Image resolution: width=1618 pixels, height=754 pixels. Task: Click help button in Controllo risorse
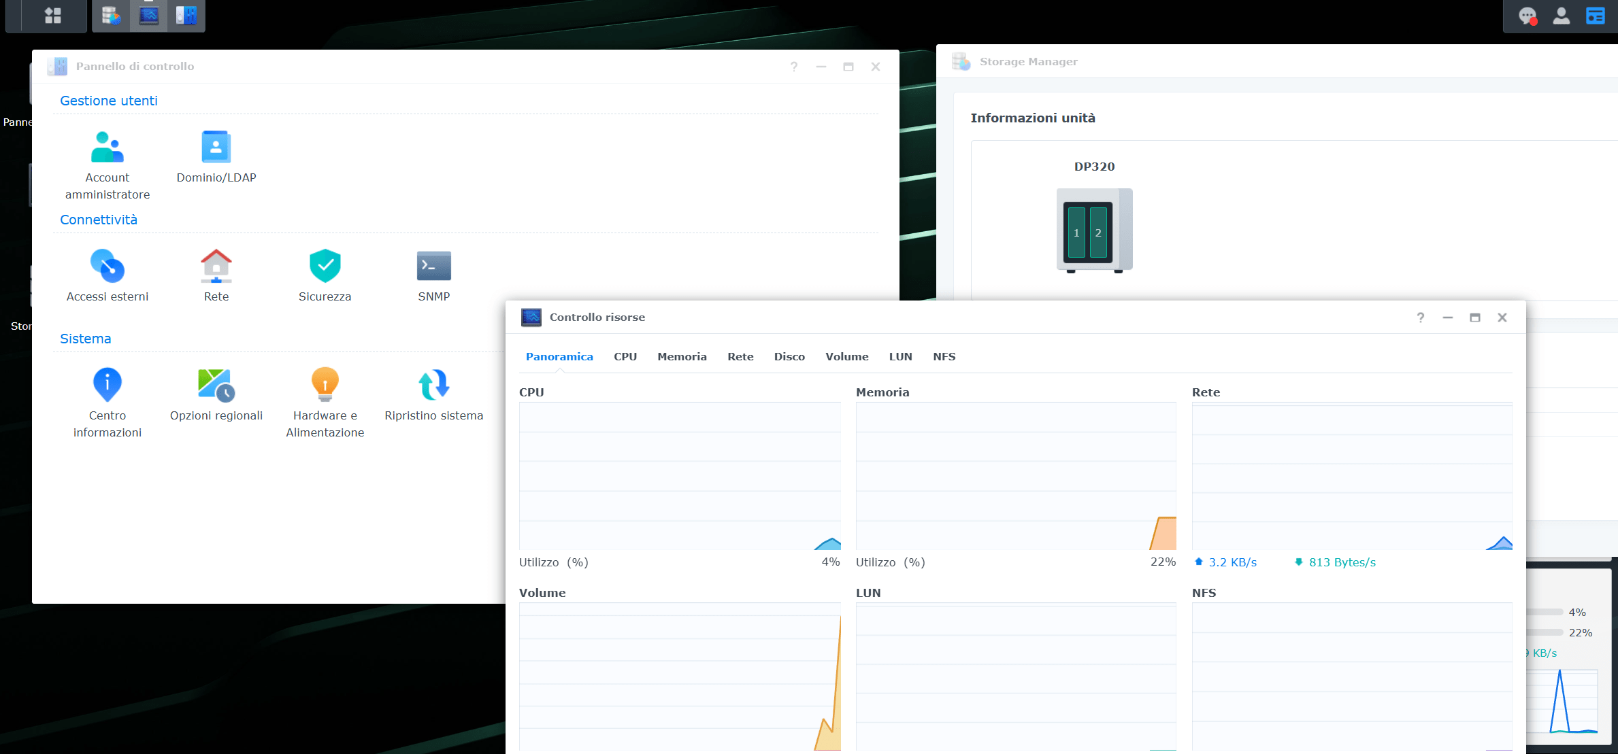1421,318
